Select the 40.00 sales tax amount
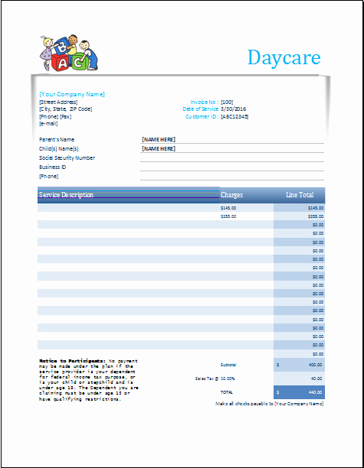This screenshot has height=468, width=364. click(x=316, y=379)
